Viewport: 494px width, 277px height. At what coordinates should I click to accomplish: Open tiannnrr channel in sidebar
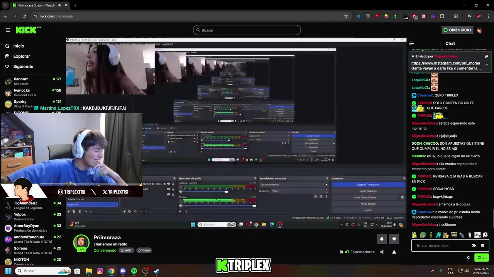pyautogui.click(x=33, y=81)
